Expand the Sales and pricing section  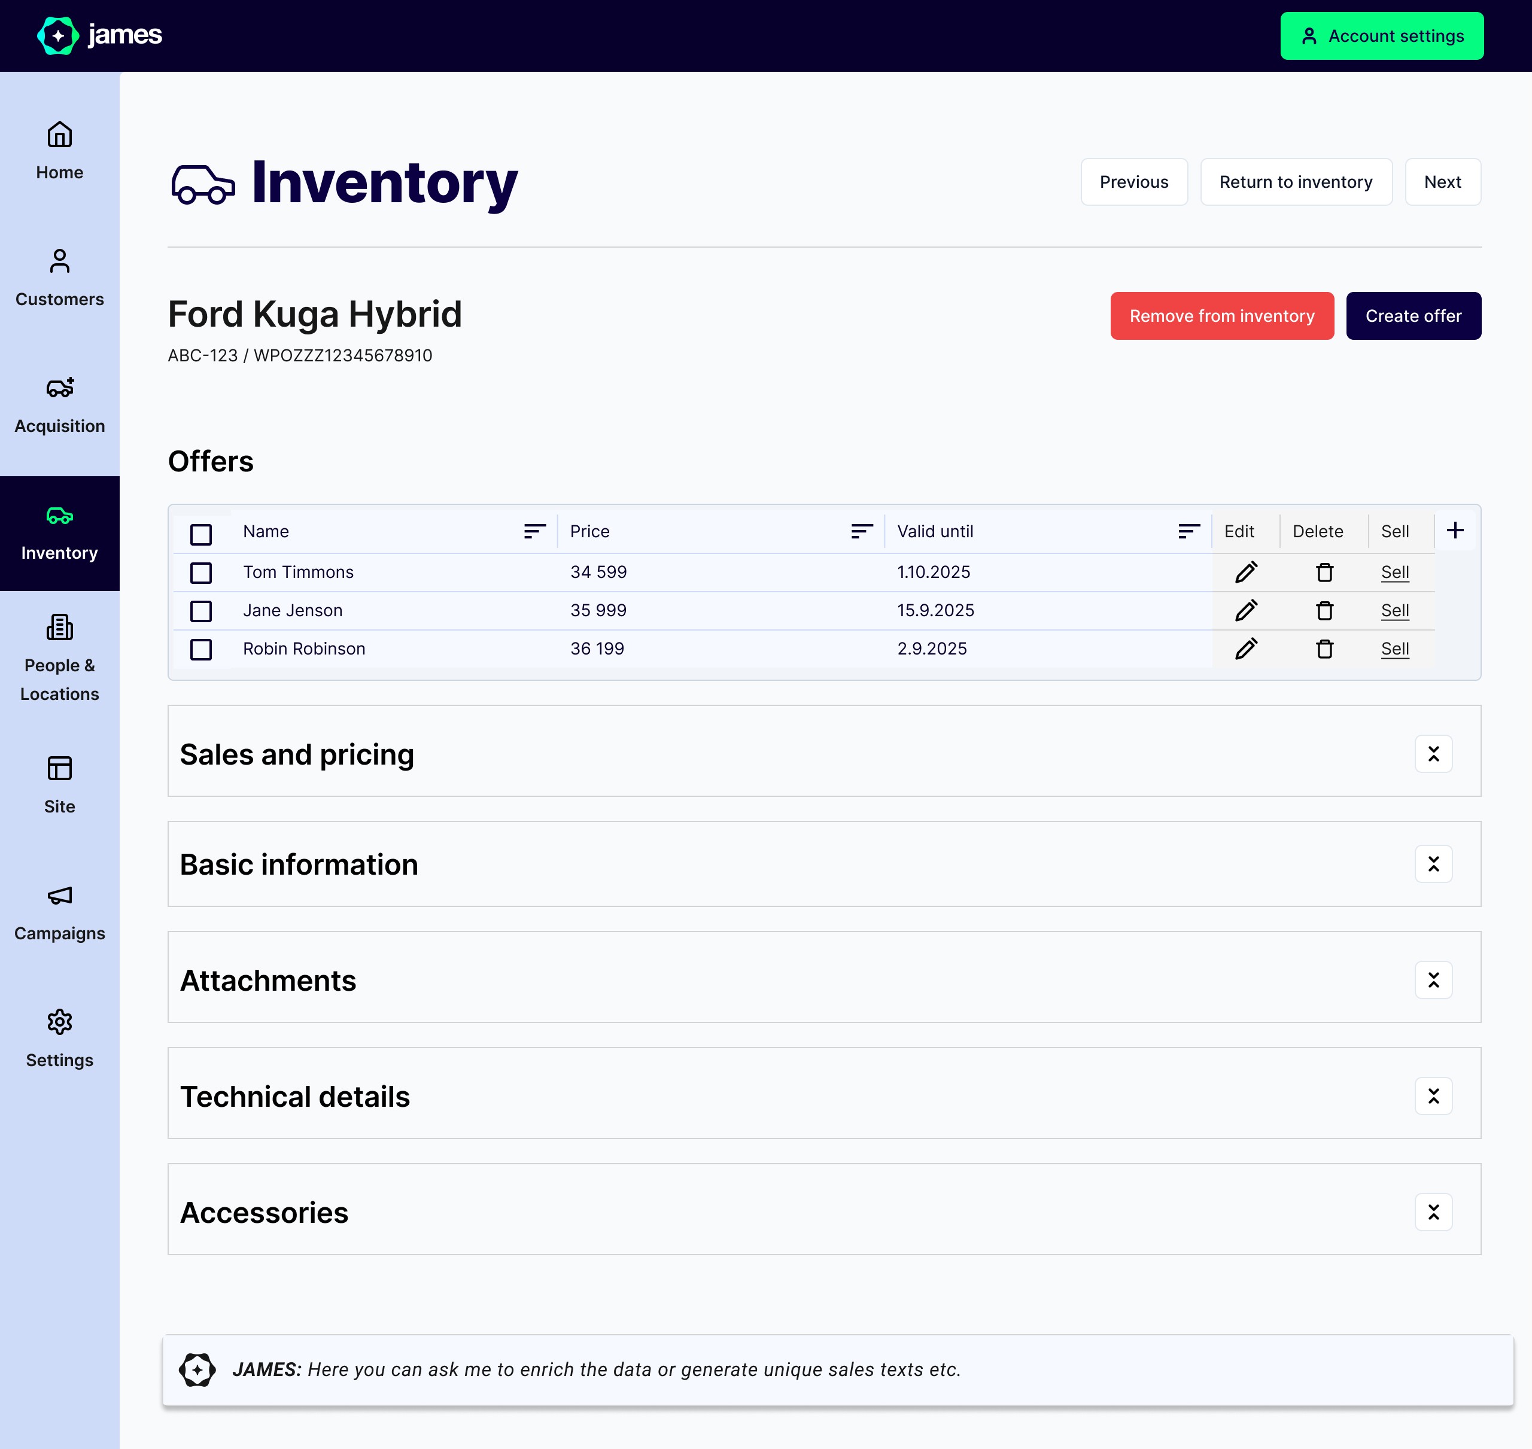tap(1433, 754)
